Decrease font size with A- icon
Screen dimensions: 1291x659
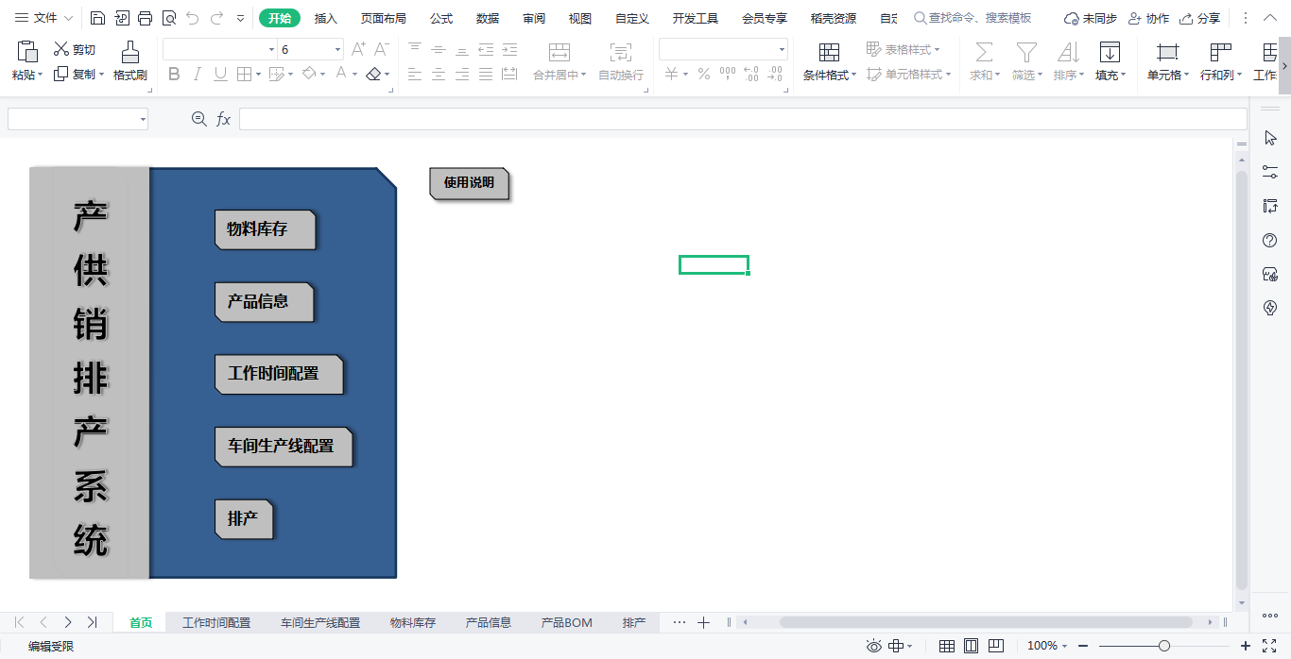[381, 49]
